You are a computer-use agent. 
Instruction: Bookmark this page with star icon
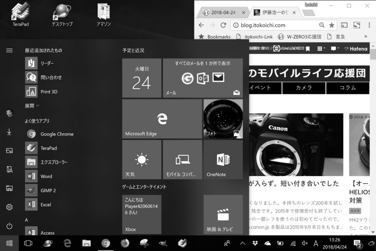pyautogui.click(x=332, y=25)
